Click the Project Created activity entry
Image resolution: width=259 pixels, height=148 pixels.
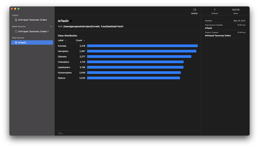click(225, 34)
